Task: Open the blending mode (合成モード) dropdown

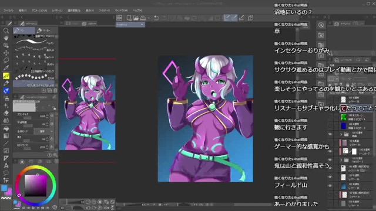Action: (x=43, y=131)
